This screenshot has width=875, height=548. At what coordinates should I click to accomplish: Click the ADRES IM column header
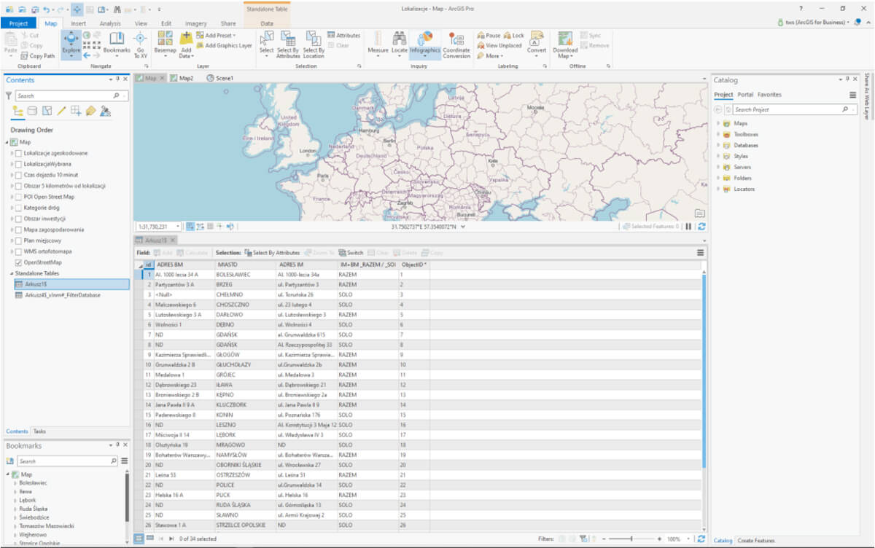tap(306, 265)
